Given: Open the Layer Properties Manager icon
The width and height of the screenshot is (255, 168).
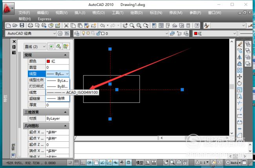Looking at the screenshot, I should (77, 33).
